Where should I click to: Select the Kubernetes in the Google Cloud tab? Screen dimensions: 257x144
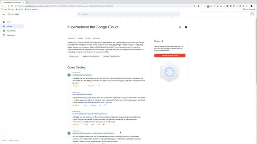(13, 2)
